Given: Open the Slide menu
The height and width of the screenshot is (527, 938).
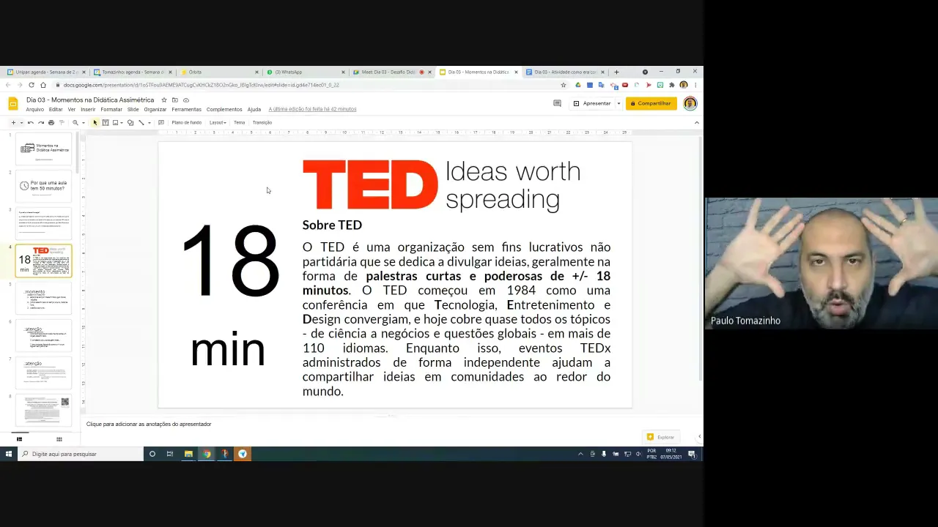Looking at the screenshot, I should [133, 109].
